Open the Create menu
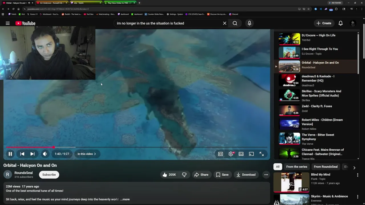Screen dimensions: 365x205 click(x=324, y=23)
